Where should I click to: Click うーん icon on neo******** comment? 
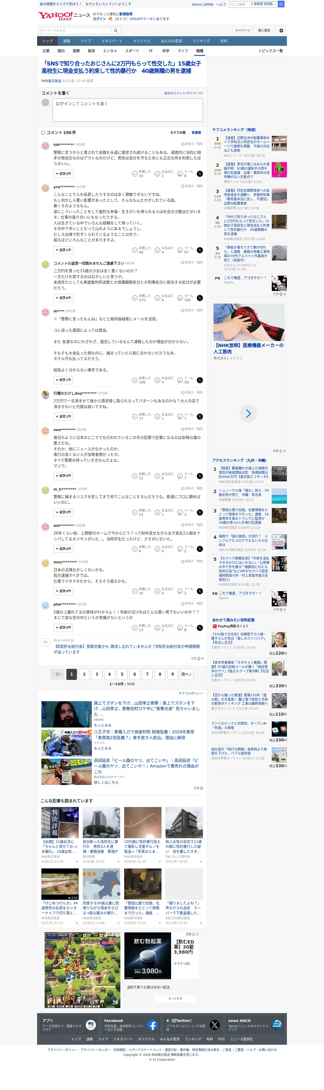[x=180, y=476]
